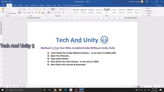Screen dimensions: 164x92
Task: Switch to the Insert tab
Action: (15, 5)
